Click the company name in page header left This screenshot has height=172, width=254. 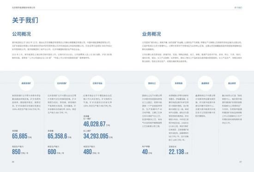pyautogui.click(x=24, y=7)
